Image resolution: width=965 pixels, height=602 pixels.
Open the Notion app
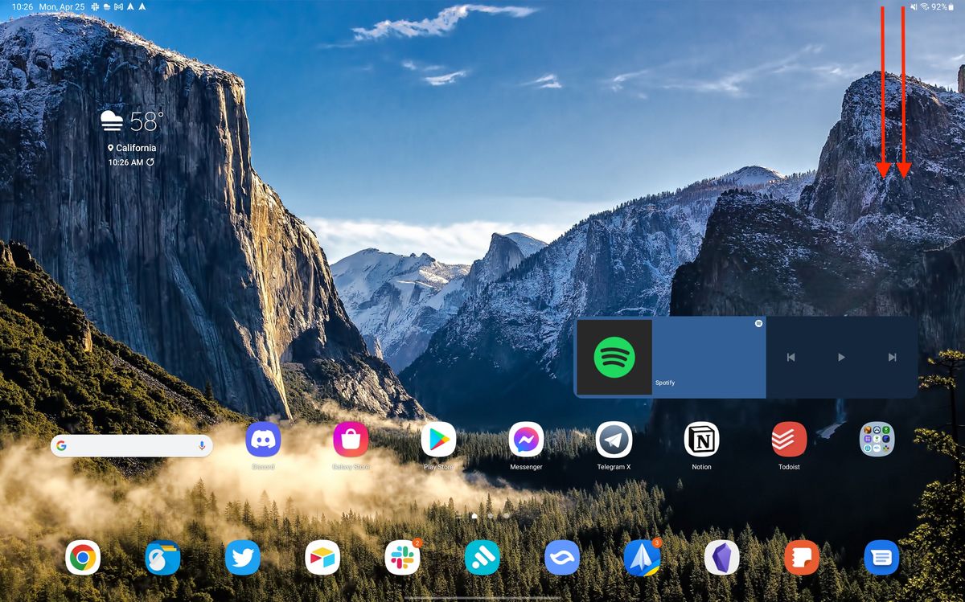pyautogui.click(x=700, y=440)
